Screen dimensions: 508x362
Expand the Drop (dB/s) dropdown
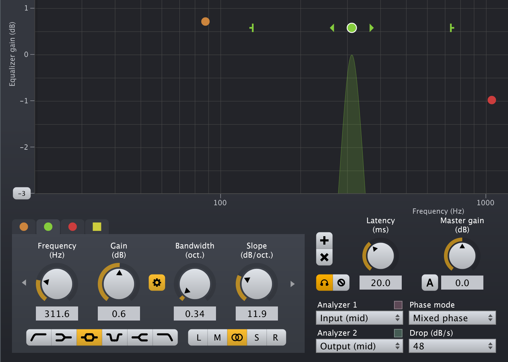(x=452, y=346)
